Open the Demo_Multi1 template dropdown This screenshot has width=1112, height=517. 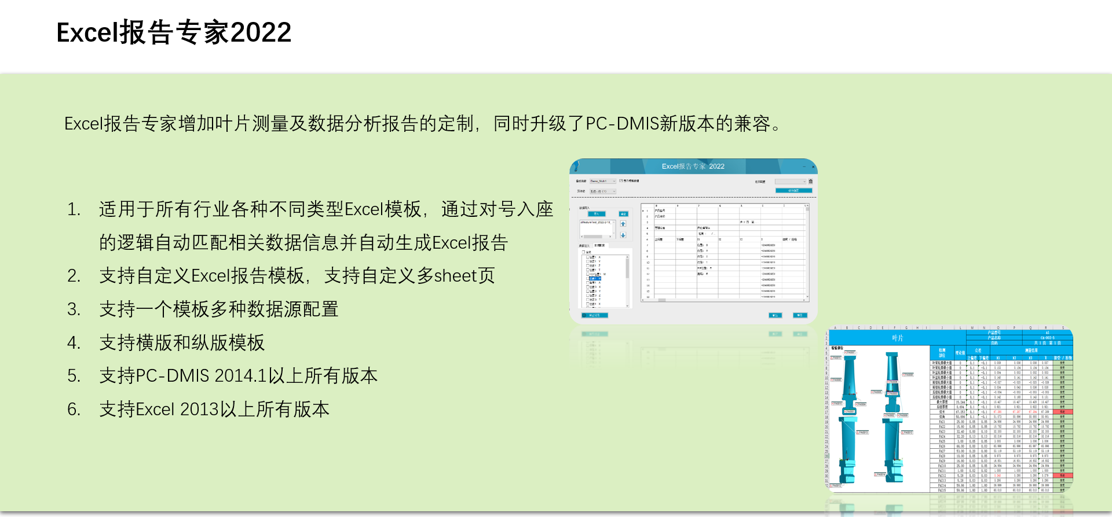point(603,181)
